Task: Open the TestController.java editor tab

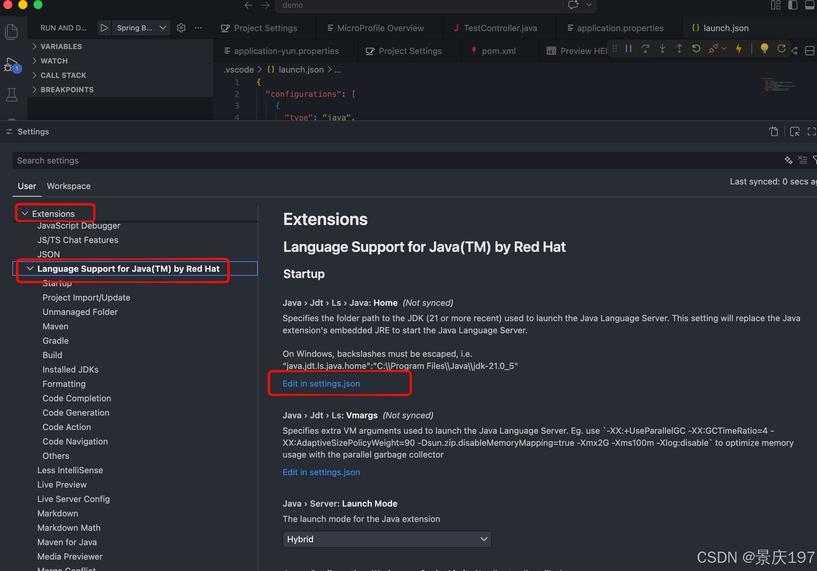Action: pos(500,28)
